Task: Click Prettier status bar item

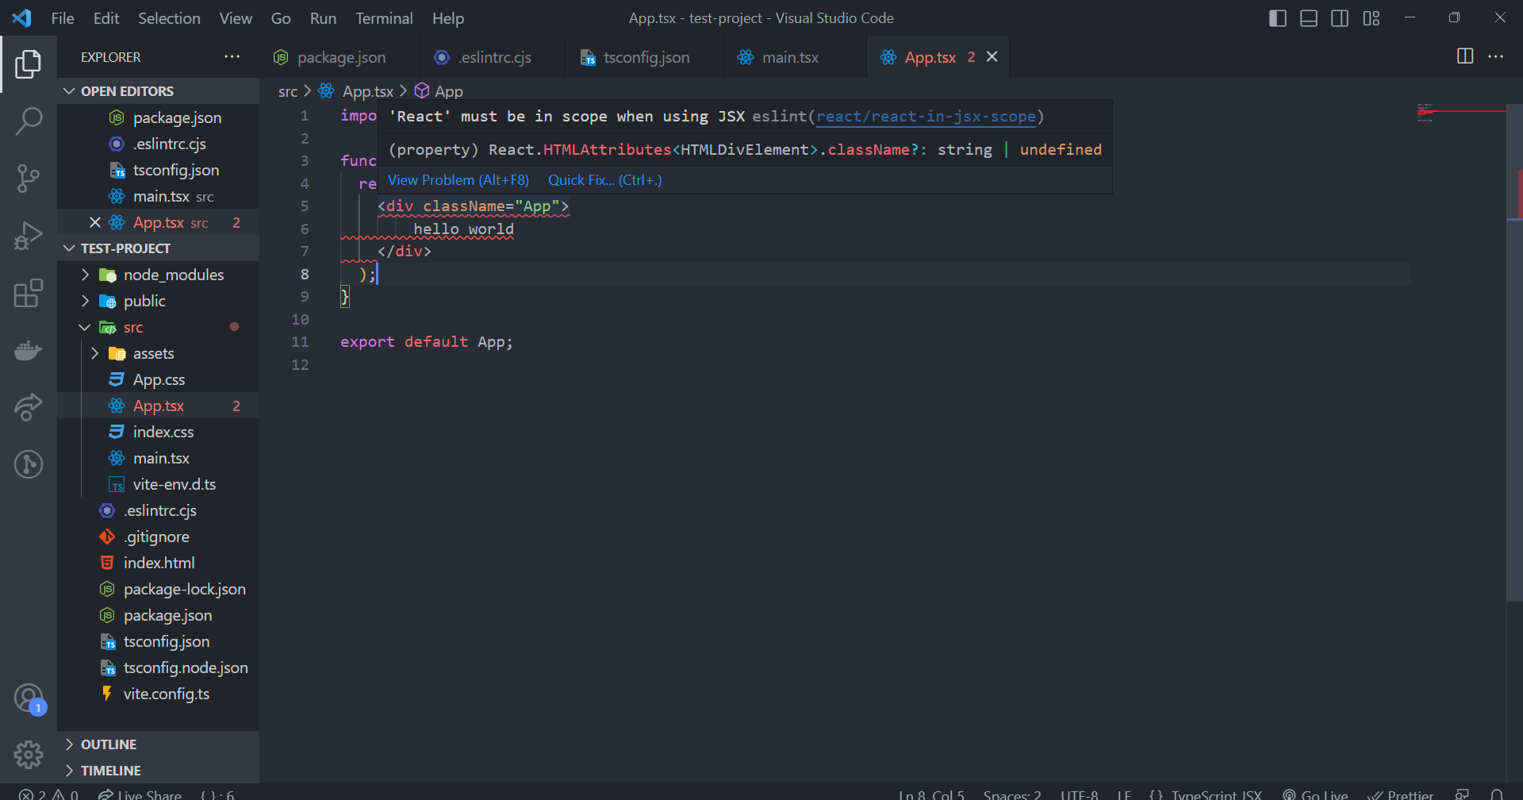Action: click(x=1401, y=794)
